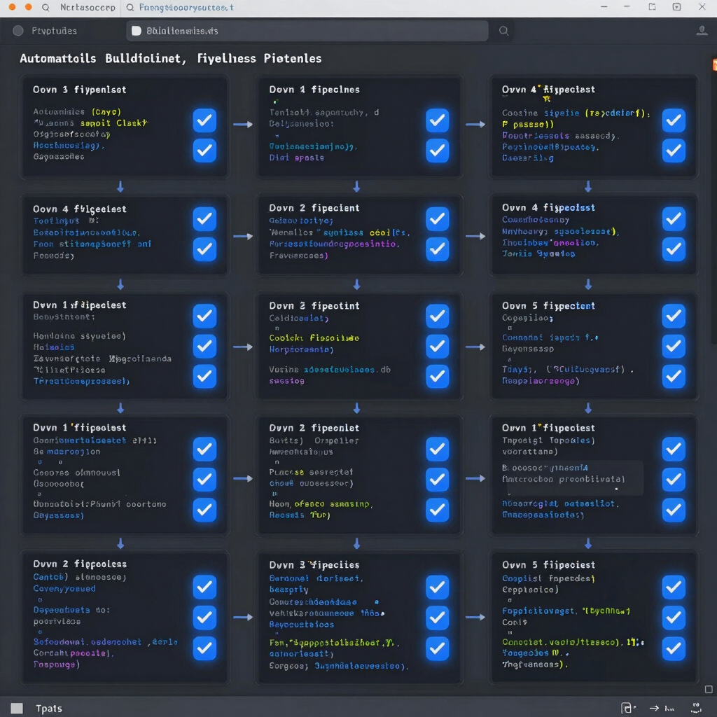717x717 pixels.
Task: Click the gray square icon beside Tpats
Action: click(x=17, y=709)
